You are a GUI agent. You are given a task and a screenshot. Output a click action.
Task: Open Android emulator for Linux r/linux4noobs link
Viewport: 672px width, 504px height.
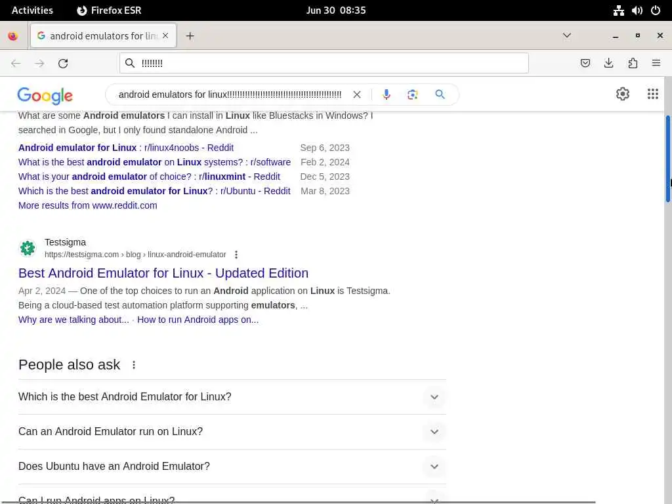[x=126, y=148]
